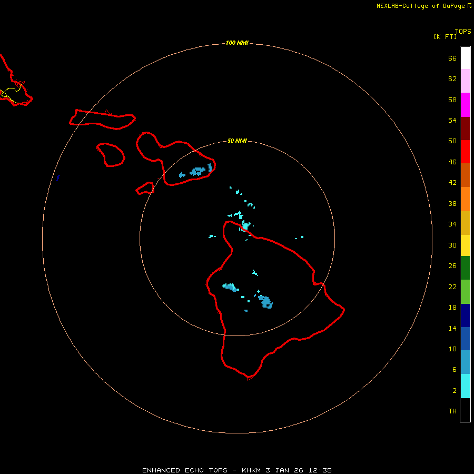Click the legend value 62
Viewport: 474px width, 474px height.
(452, 78)
